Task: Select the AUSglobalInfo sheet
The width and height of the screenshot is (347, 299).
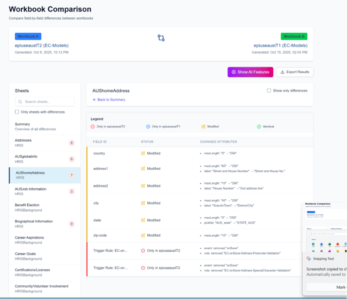Action: [45, 159]
